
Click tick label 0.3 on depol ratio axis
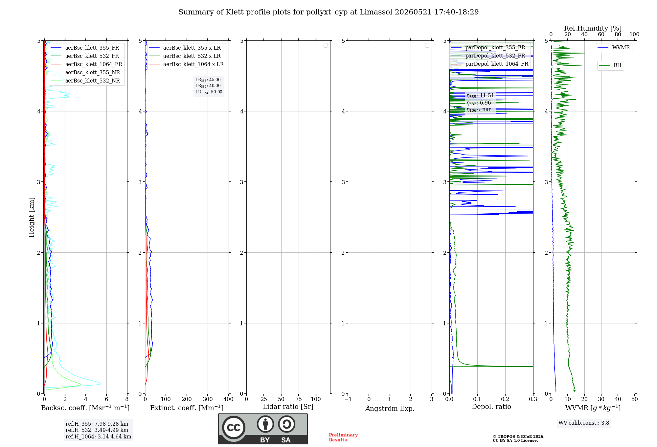[533, 399]
